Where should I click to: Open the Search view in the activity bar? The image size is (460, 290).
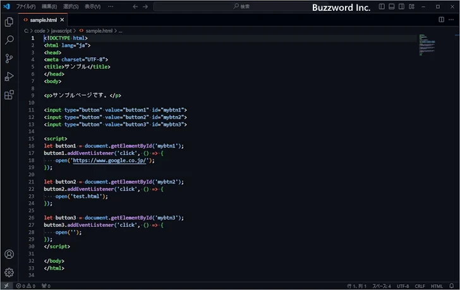9,40
